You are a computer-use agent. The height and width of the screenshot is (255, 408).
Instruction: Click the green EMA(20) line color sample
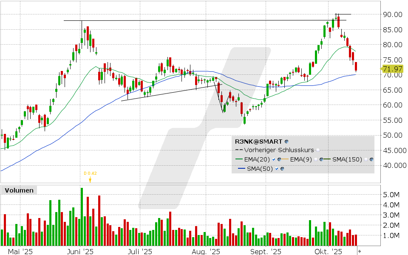(x=239, y=160)
